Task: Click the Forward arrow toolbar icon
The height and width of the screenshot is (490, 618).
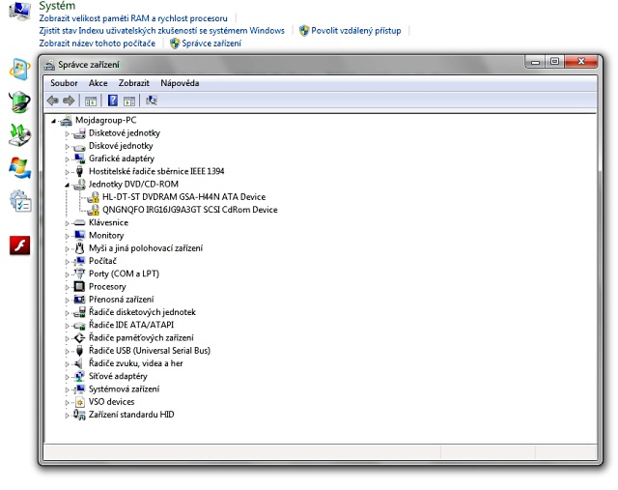Action: pos(69,101)
